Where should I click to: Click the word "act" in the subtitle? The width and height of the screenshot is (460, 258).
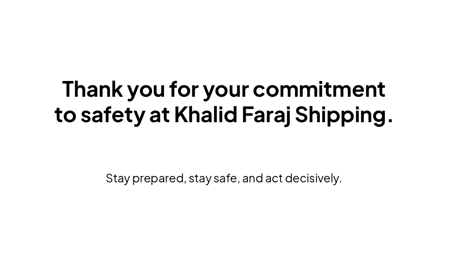tap(274, 178)
